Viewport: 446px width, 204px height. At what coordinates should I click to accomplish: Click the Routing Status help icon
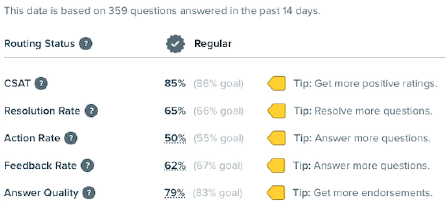86,44
